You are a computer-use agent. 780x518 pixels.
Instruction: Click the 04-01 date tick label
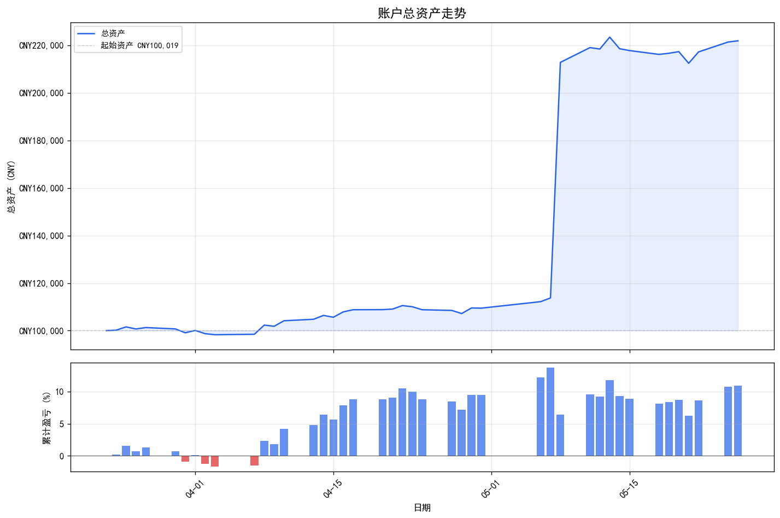pyautogui.click(x=195, y=488)
